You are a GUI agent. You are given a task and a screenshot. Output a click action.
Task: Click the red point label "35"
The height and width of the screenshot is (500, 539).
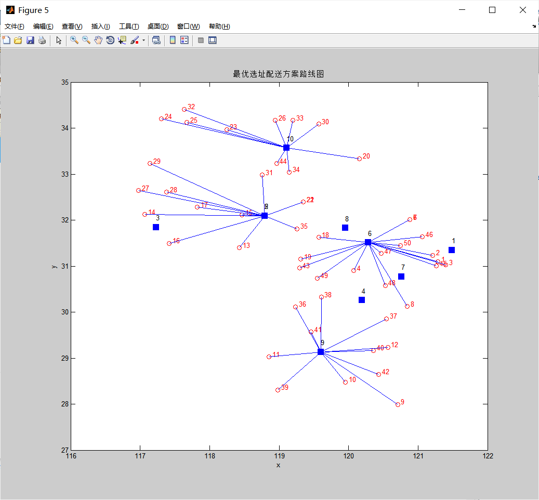pos(304,227)
